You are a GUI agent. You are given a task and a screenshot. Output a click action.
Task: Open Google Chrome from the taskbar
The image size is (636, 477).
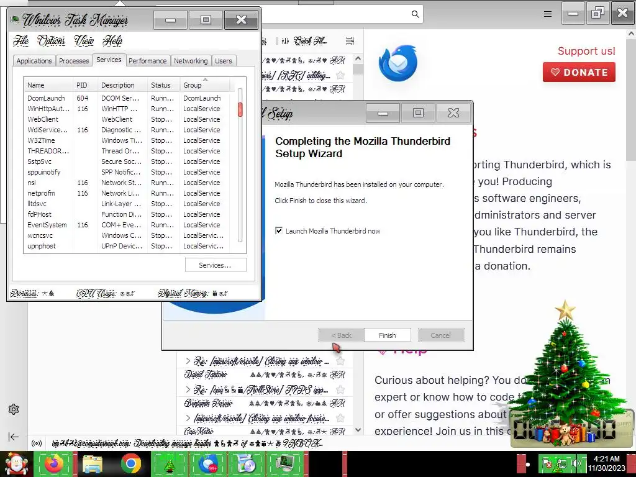(130, 464)
